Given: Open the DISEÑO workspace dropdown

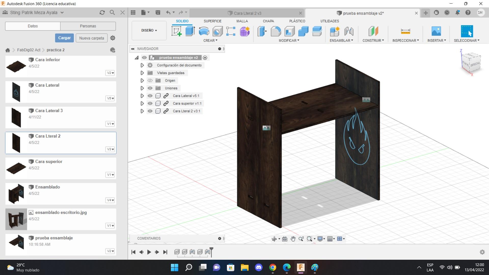Looking at the screenshot, I should [x=149, y=30].
